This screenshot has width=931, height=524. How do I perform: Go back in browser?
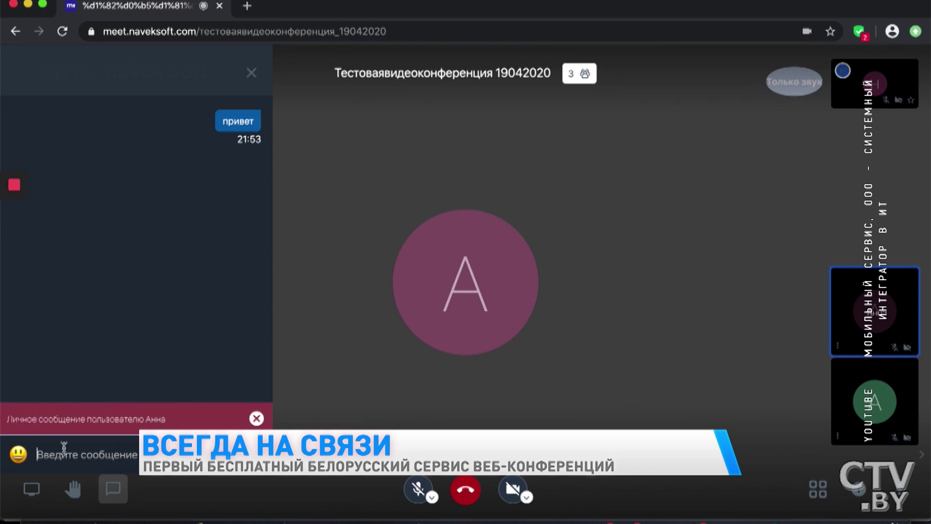[x=16, y=32]
